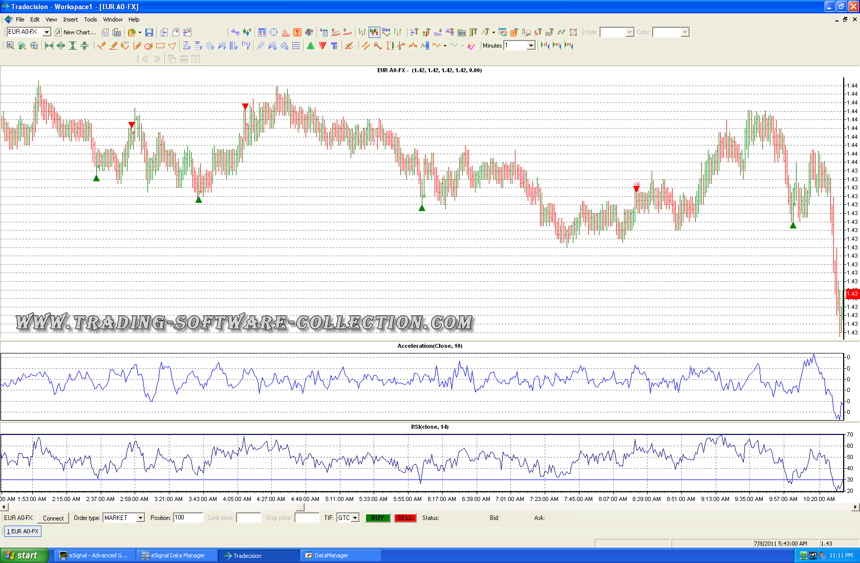Click the Connect button
860x563 pixels.
(x=53, y=518)
